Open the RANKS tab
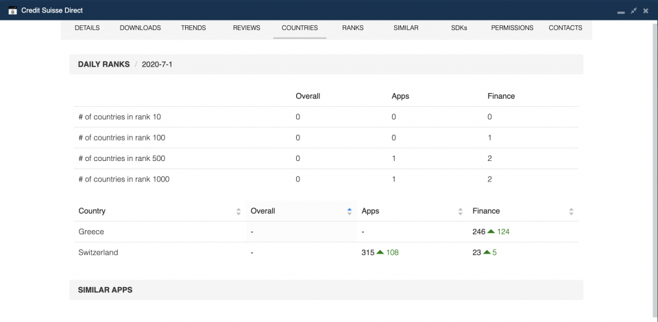Screen dimensions: 658x322 [353, 28]
